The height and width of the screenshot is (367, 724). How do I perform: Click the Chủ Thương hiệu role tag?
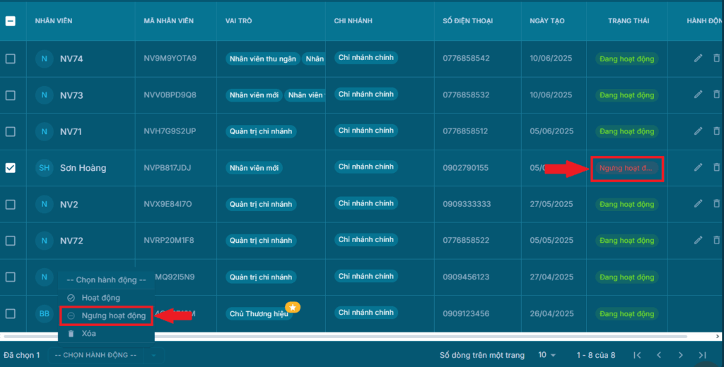tap(259, 313)
